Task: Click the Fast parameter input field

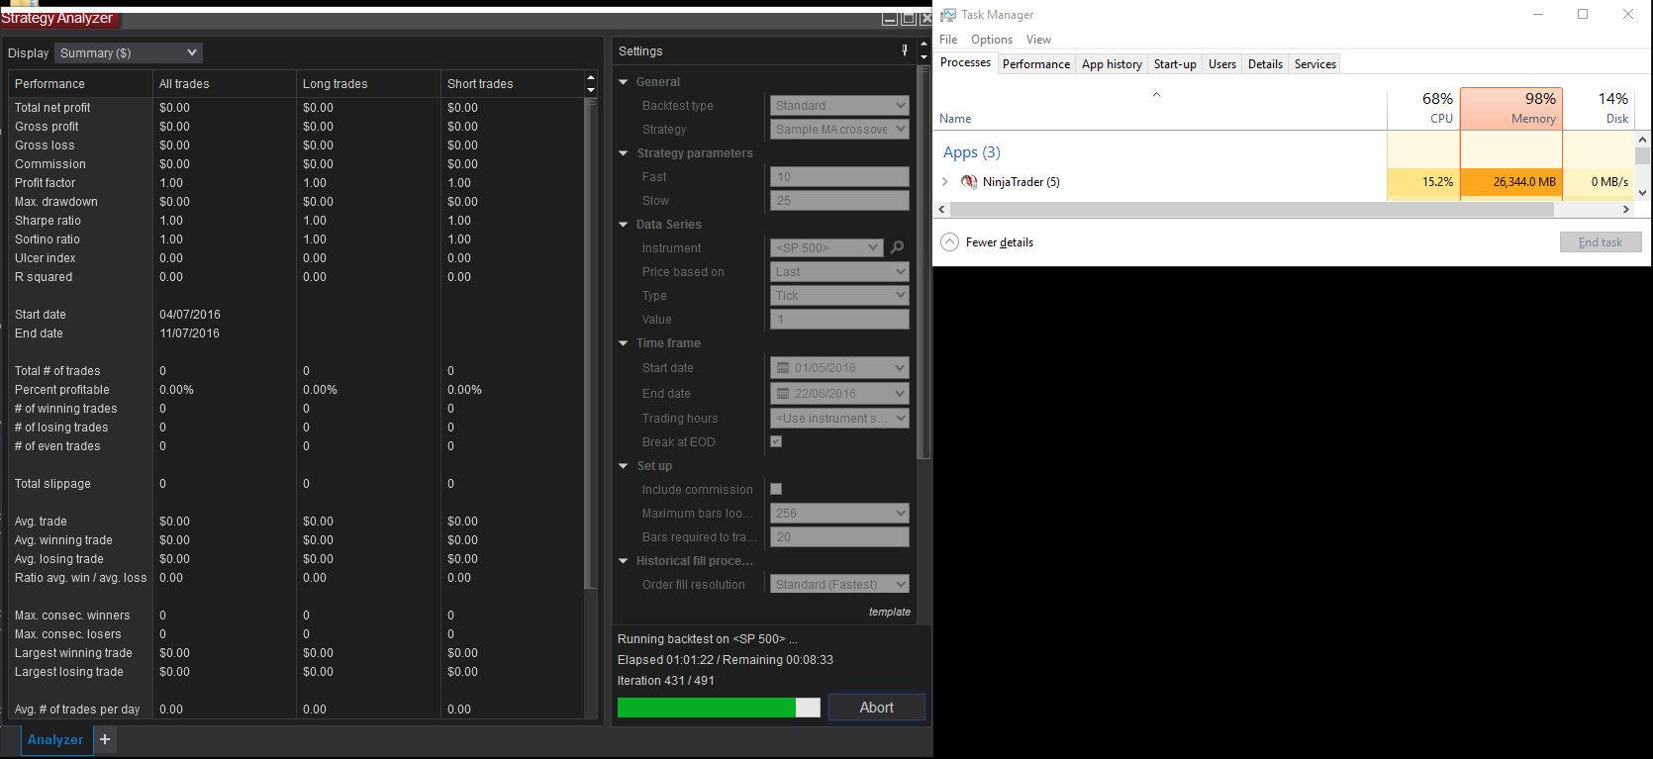Action: [x=839, y=177]
